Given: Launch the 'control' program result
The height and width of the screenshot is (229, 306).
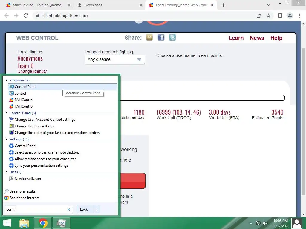Looking at the screenshot, I should (x=63, y=93).
